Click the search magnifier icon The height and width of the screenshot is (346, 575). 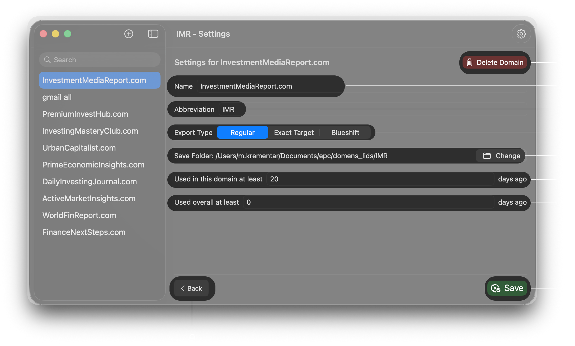coord(47,60)
